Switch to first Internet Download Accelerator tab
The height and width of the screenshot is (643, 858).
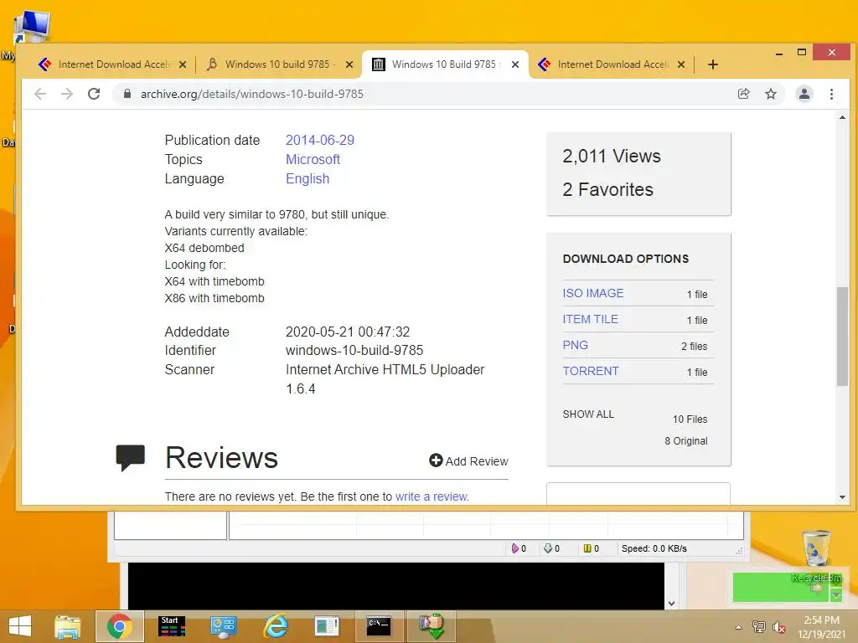[112, 64]
